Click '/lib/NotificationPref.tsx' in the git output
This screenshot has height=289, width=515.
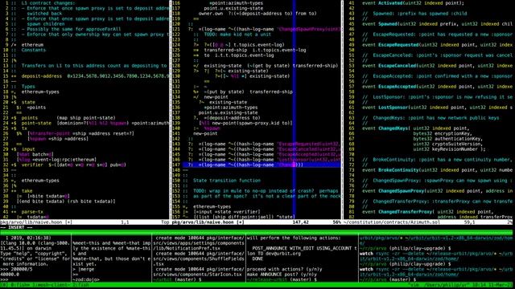pyautogui.click(x=187, y=248)
